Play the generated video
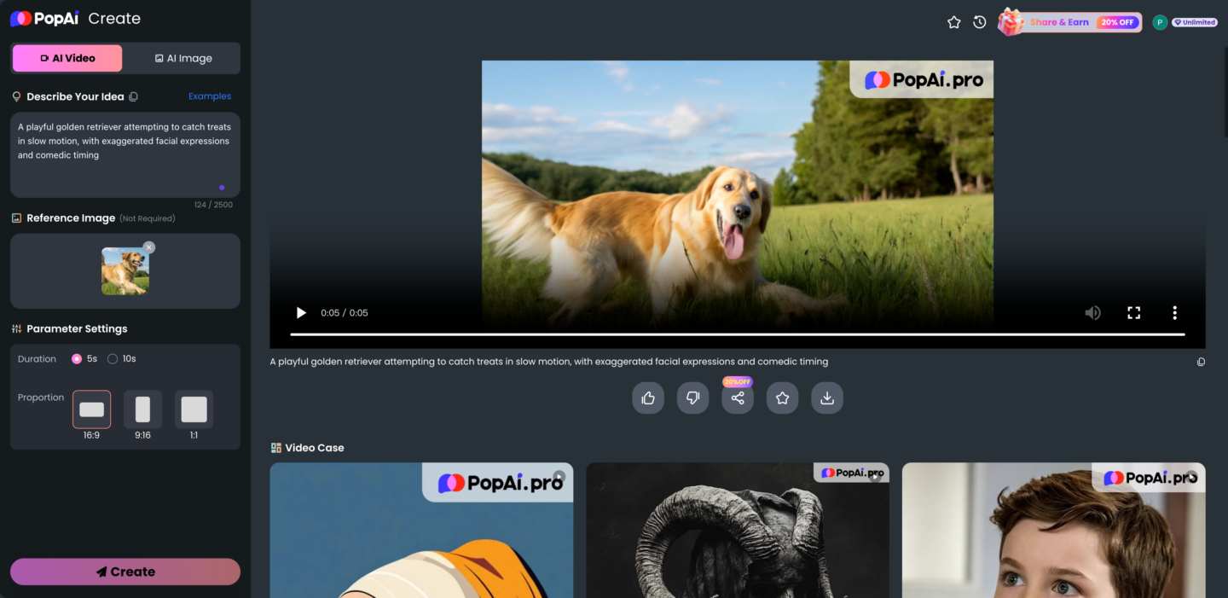Viewport: 1228px width, 598px height. click(300, 313)
